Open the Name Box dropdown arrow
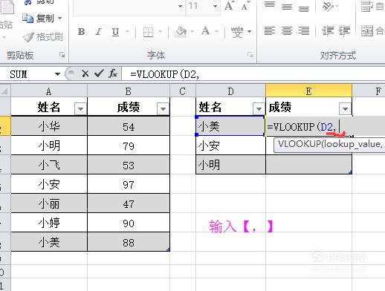Screen dimensions: 385x291 [x=57, y=74]
